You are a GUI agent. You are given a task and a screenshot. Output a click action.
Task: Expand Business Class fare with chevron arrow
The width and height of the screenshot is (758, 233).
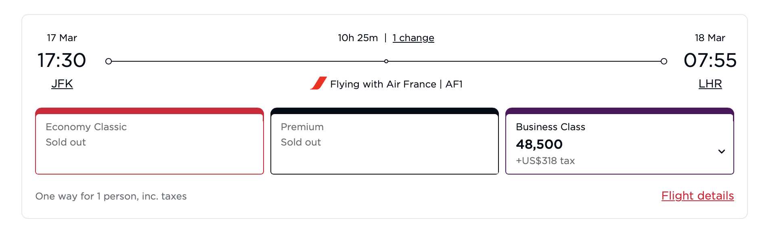click(722, 152)
